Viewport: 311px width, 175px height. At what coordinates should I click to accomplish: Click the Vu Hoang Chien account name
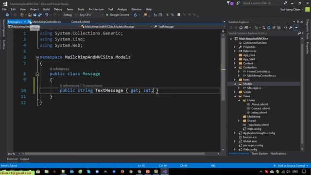point(290,10)
